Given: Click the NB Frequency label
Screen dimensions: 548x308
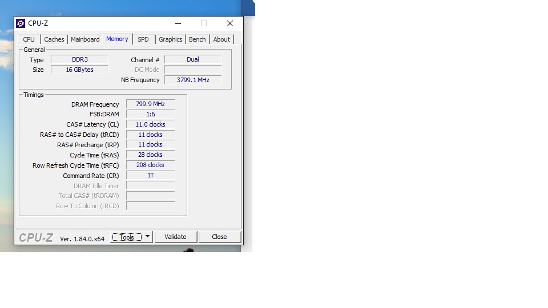Looking at the screenshot, I should (x=140, y=80).
